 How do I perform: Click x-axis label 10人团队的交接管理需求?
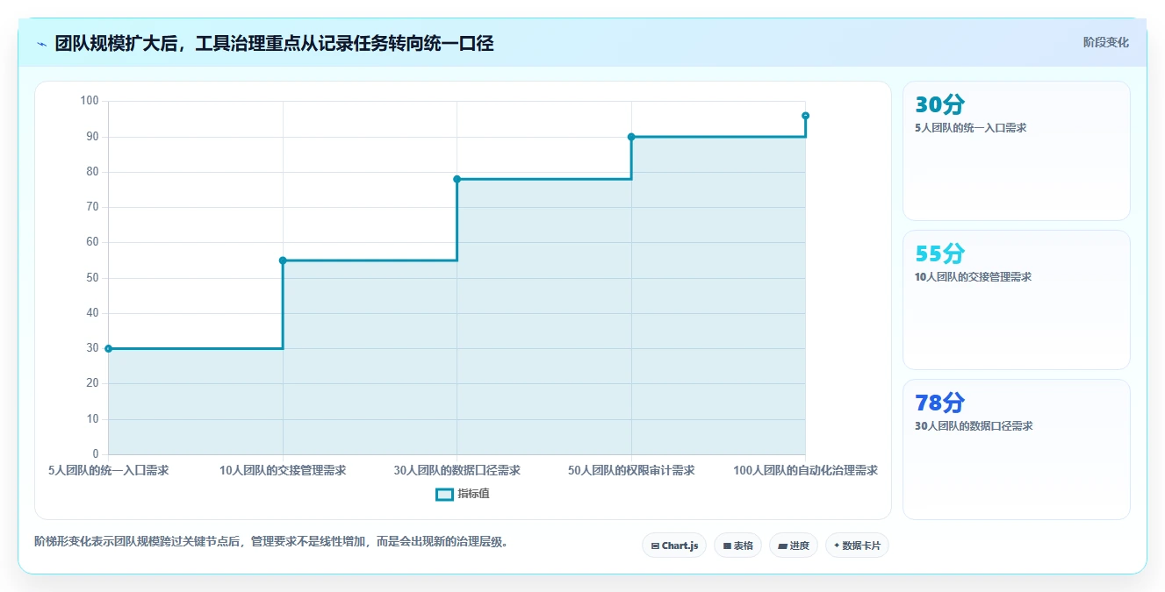click(283, 470)
